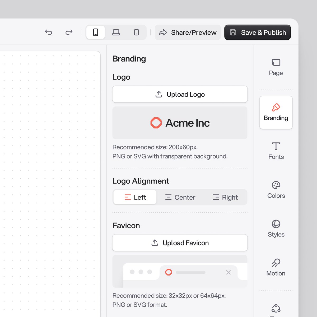The image size is (317, 317).
Task: Open the Page settings tab
Action: coord(276,67)
